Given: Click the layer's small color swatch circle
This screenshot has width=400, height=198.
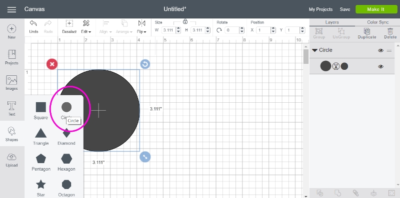Looking at the screenshot, I should click(344, 66).
